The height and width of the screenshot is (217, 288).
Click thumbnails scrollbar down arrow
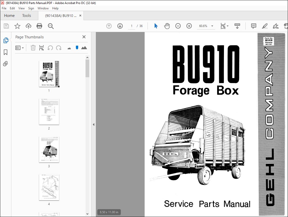tap(88, 214)
